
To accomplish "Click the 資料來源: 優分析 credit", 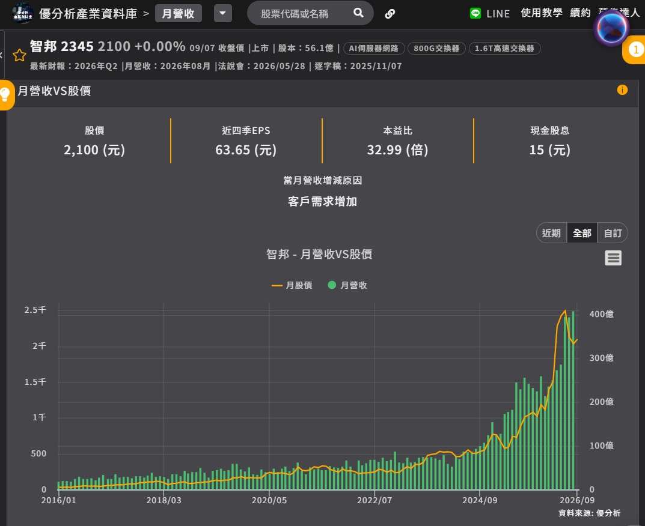I will tap(589, 513).
